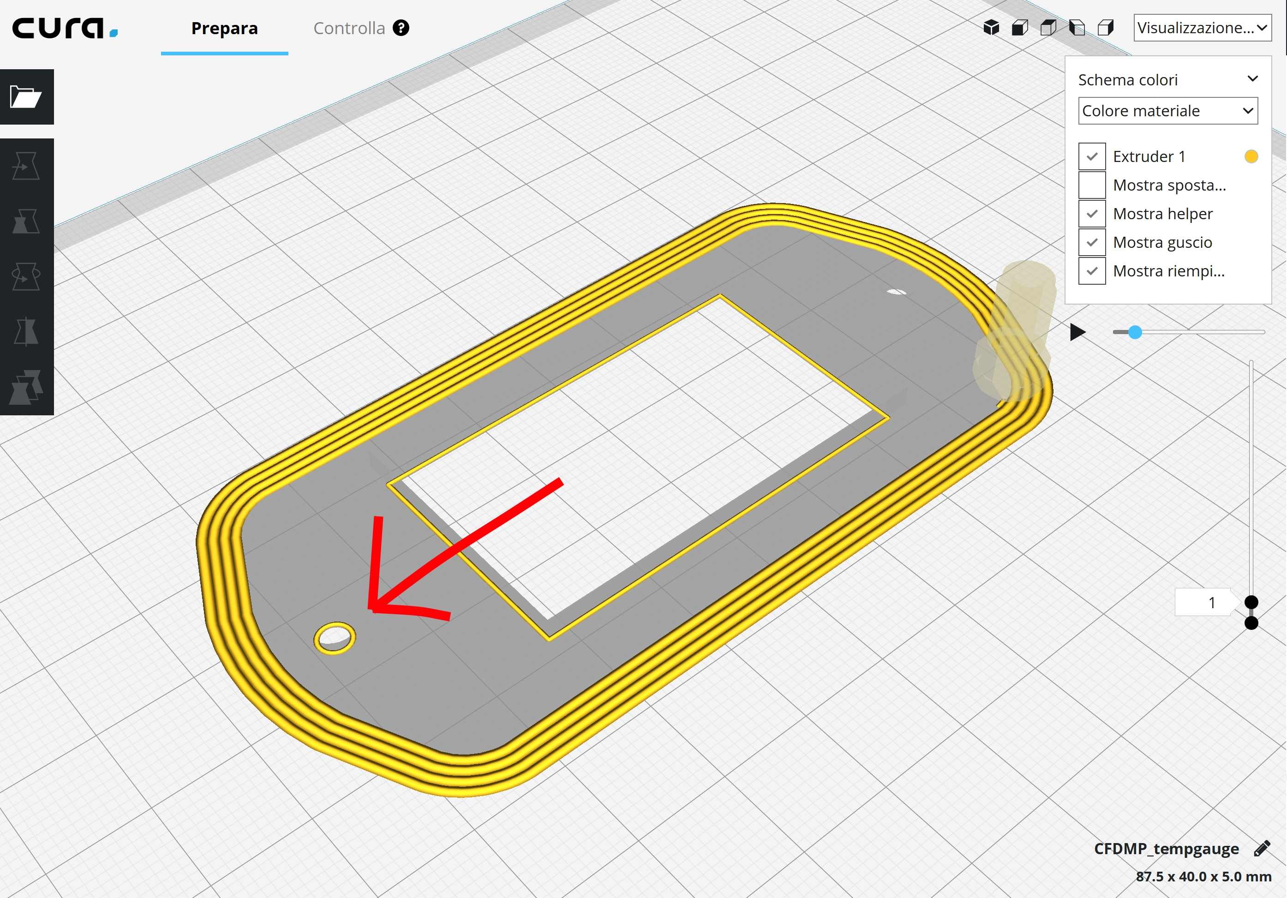Collapse the Schema colori panel chevron

(1252, 78)
